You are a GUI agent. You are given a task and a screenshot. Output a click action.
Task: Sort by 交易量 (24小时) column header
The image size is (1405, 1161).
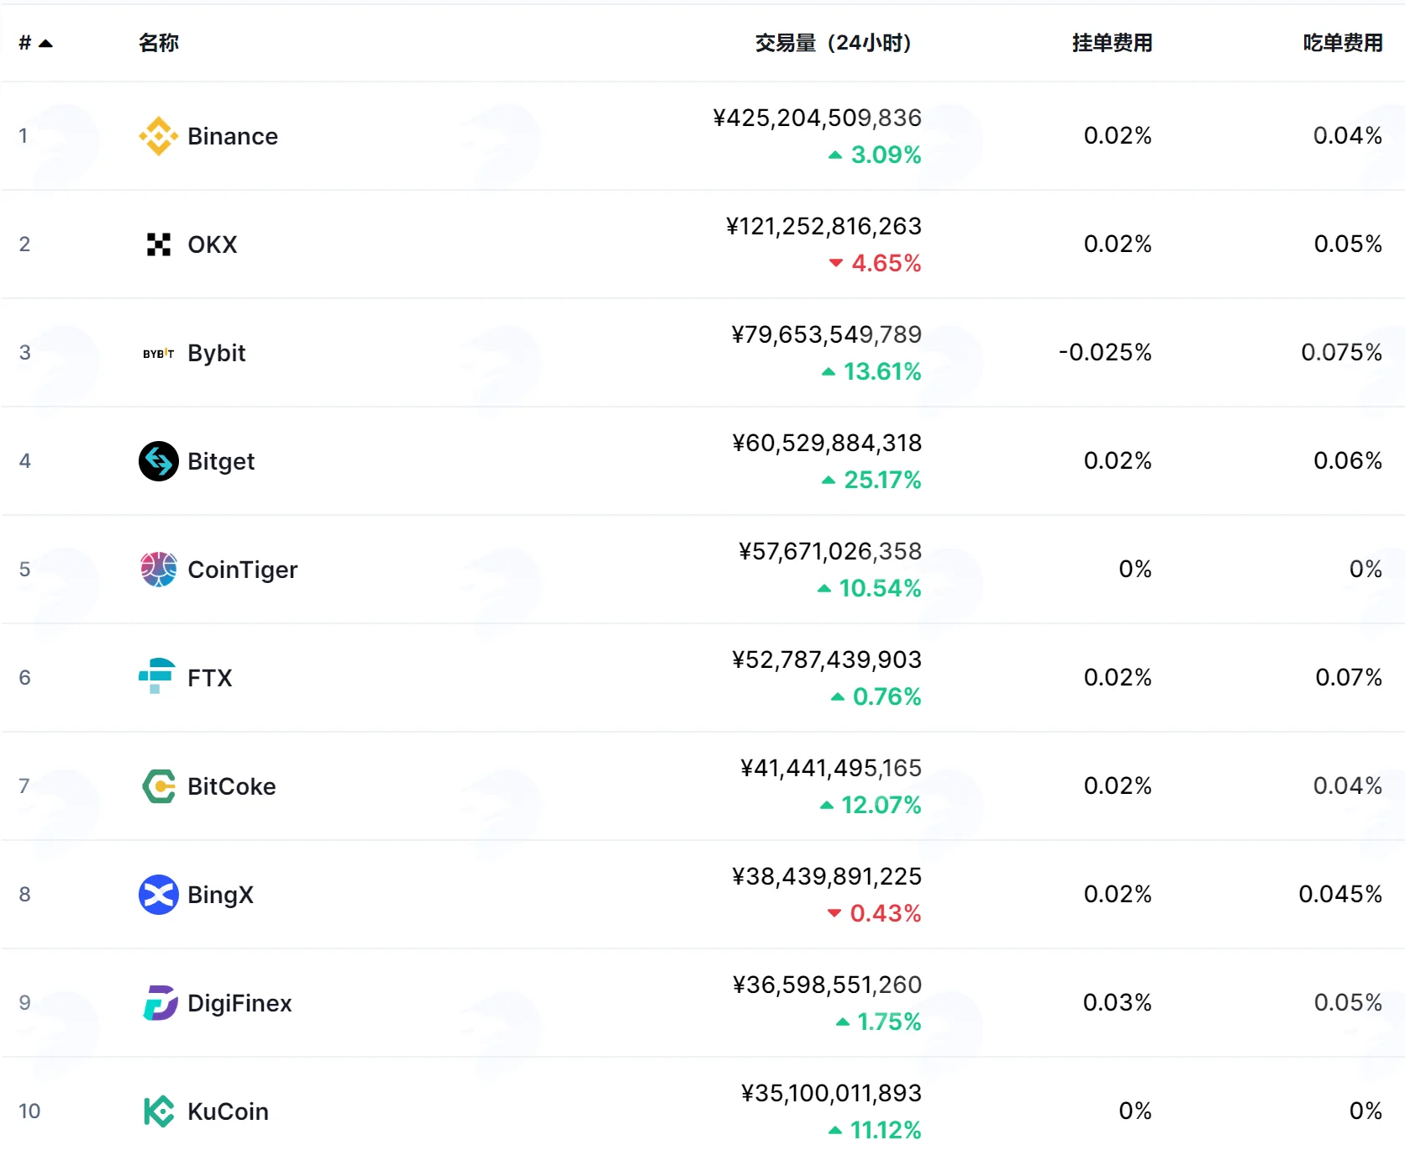point(833,43)
